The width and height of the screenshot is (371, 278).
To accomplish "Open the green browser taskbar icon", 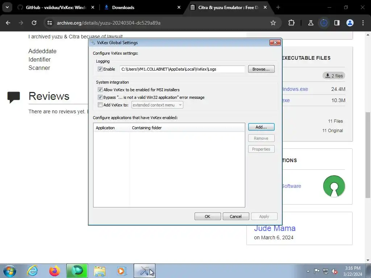I will click(x=77, y=271).
